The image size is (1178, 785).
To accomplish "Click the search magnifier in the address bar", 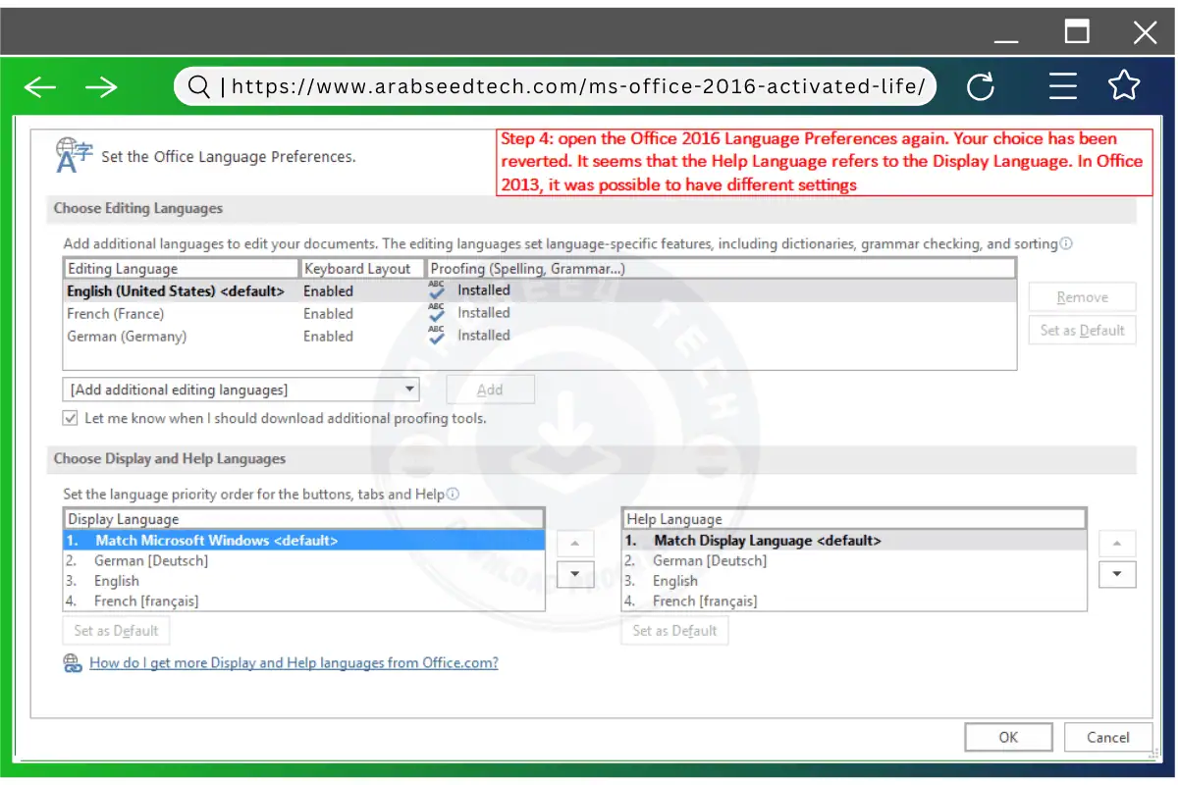I will coord(197,86).
